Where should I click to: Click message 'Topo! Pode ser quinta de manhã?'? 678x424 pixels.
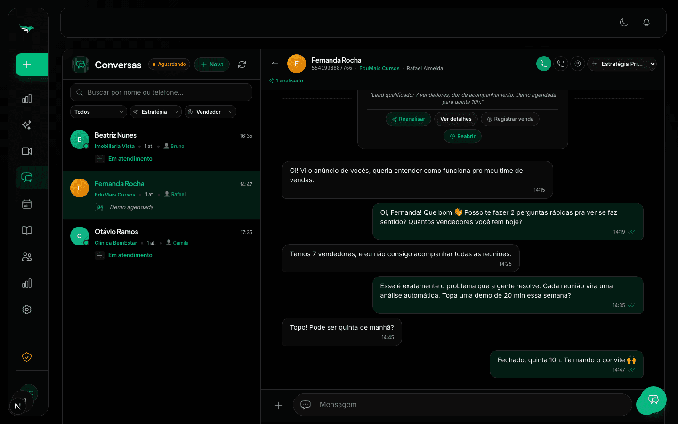point(342,332)
